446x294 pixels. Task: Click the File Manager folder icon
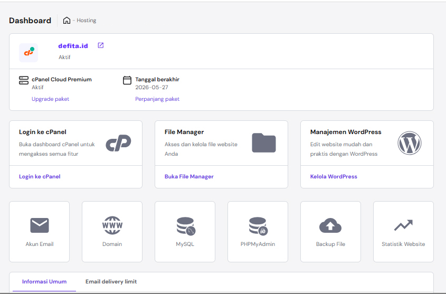point(264,143)
